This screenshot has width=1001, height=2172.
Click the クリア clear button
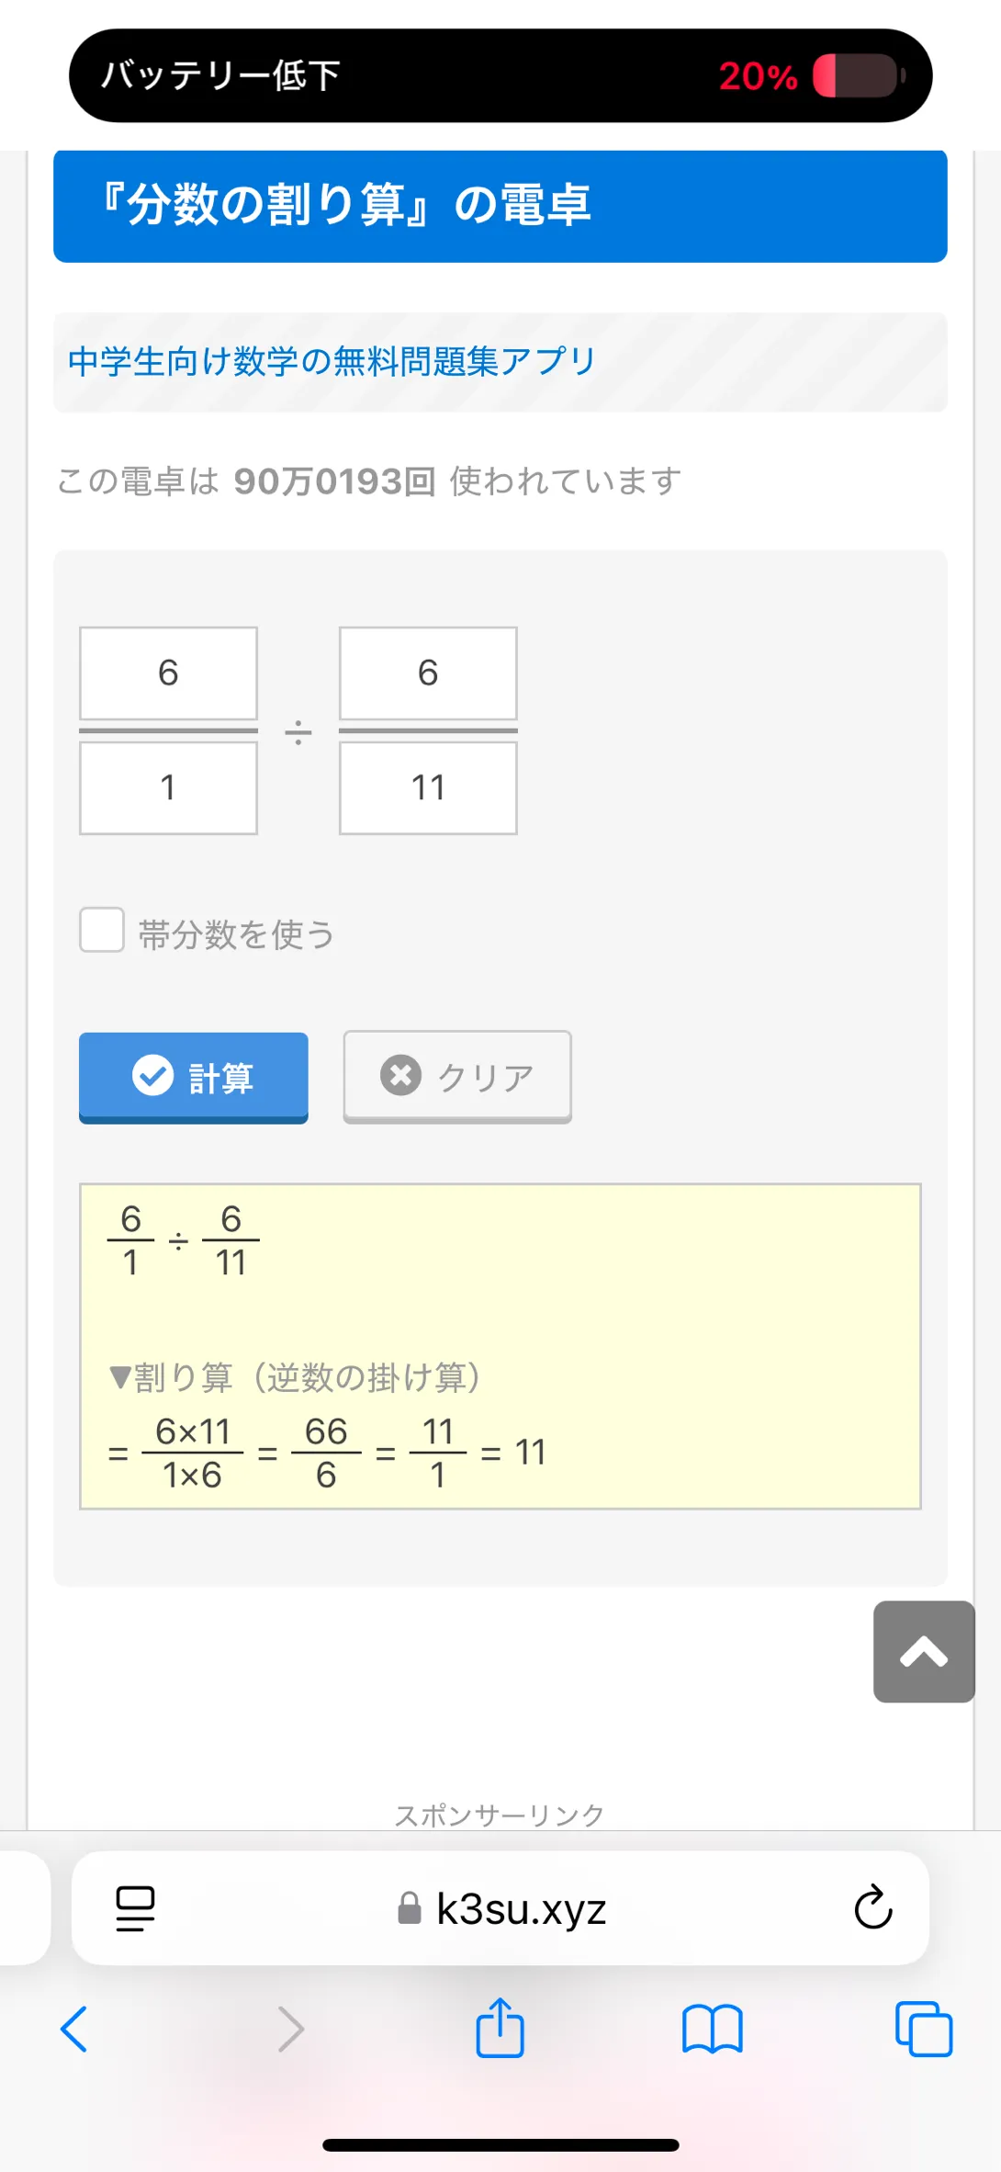[457, 1076]
